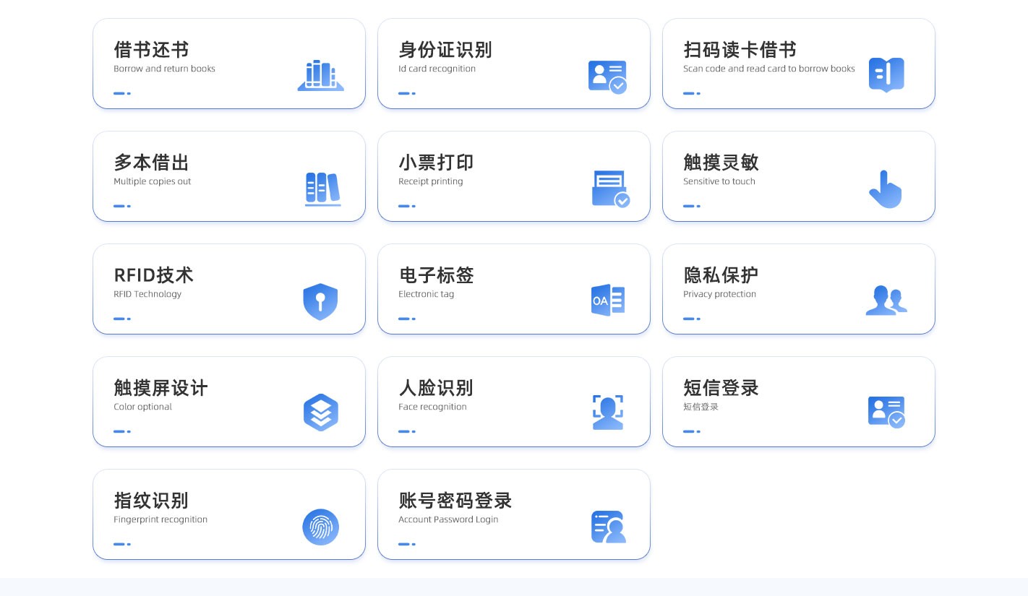The width and height of the screenshot is (1028, 596).
Task: Click the ID card recognition icon
Action: coord(607,76)
